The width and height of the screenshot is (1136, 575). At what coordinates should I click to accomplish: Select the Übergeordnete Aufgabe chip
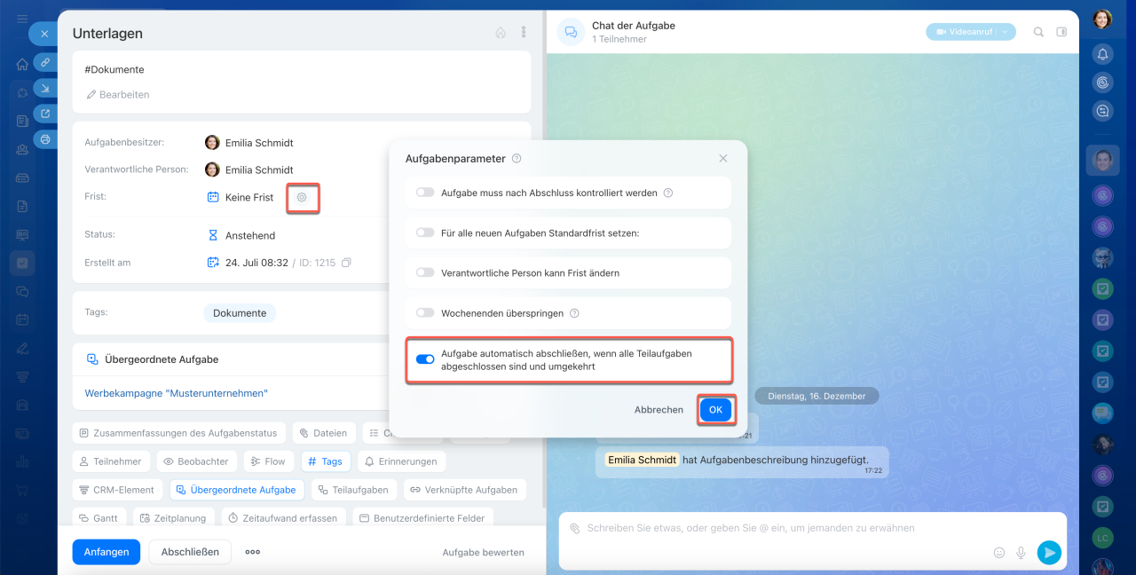tap(237, 490)
